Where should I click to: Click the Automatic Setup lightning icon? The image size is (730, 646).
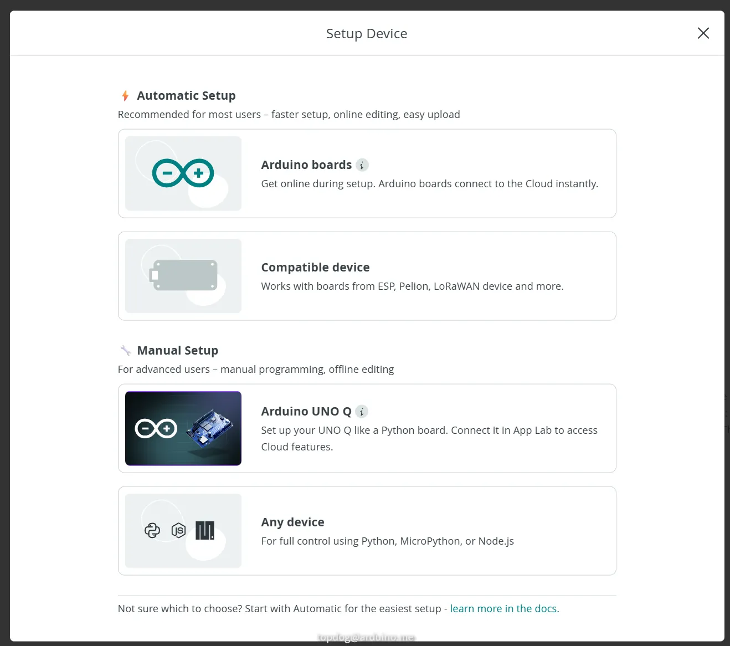(125, 96)
